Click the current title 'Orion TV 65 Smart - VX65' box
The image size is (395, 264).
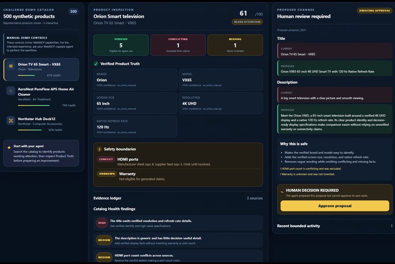click(335, 51)
